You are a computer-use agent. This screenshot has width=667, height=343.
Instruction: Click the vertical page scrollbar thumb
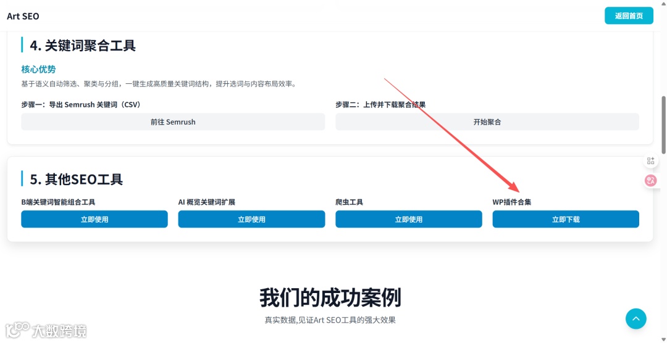point(663,125)
